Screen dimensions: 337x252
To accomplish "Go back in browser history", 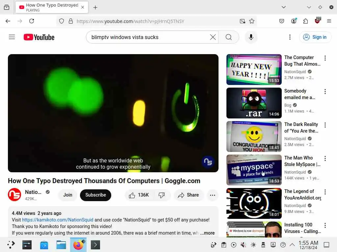I will click(x=8, y=21).
